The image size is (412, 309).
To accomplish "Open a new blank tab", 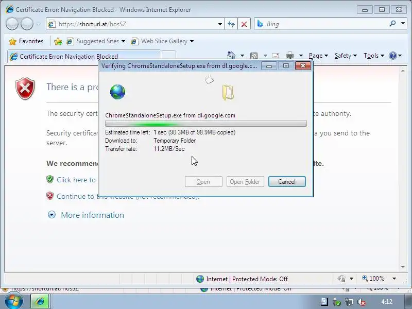I will pos(168,56).
